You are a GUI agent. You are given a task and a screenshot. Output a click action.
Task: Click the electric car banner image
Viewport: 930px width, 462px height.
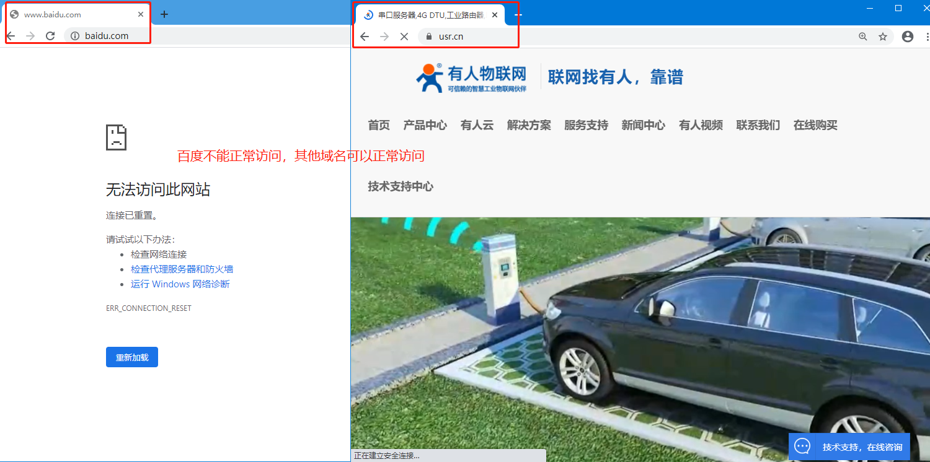click(640, 339)
